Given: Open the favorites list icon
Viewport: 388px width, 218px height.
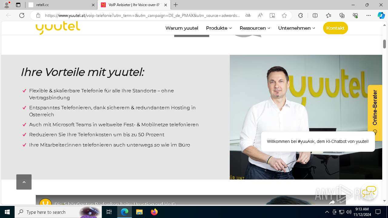Looking at the screenshot, I should (x=329, y=15).
